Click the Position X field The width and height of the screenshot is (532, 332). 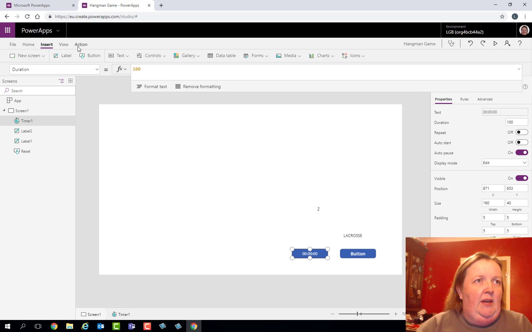tap(493, 188)
